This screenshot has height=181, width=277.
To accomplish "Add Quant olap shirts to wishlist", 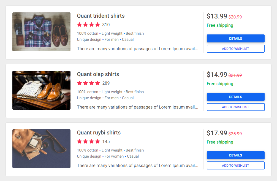I will [235, 107].
